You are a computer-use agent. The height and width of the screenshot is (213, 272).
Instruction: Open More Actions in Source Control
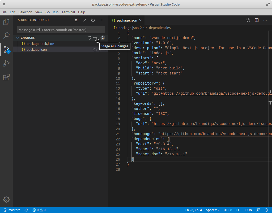tap(101, 20)
